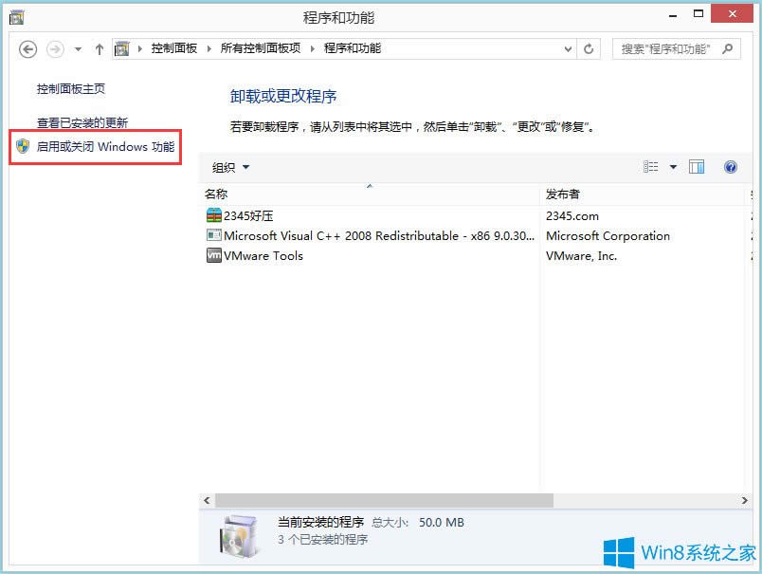Click publisher VMware, Inc. cell
The height and width of the screenshot is (574, 762).
click(x=582, y=256)
